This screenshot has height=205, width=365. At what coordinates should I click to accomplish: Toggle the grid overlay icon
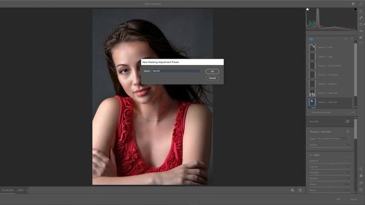coord(361,190)
